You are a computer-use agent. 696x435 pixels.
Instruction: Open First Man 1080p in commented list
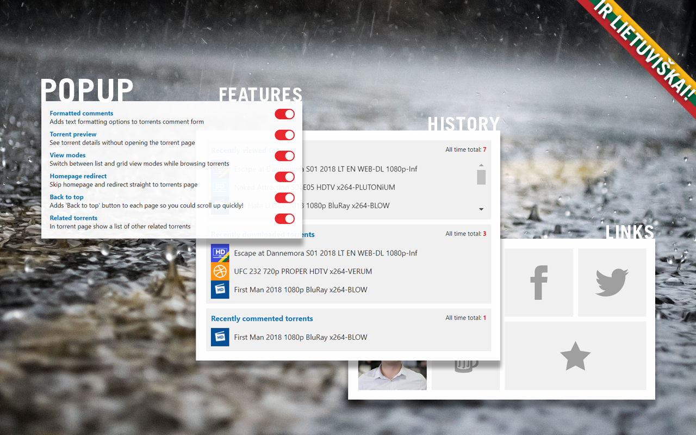tap(301, 337)
